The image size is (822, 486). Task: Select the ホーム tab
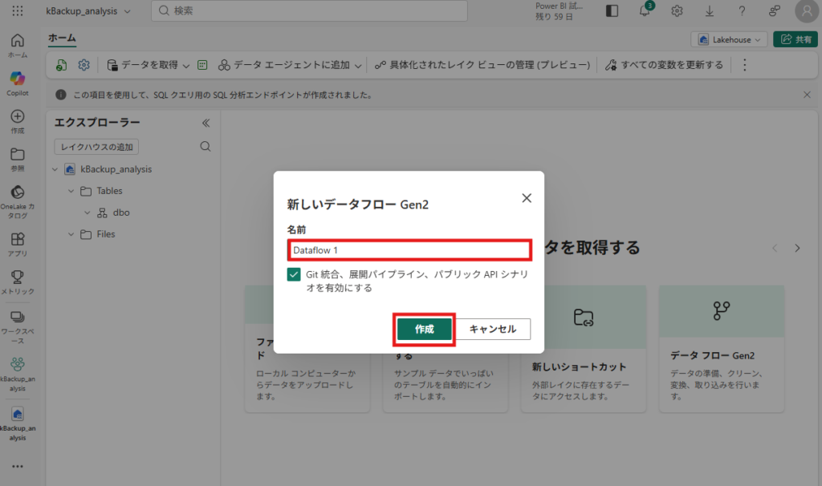pyautogui.click(x=62, y=38)
